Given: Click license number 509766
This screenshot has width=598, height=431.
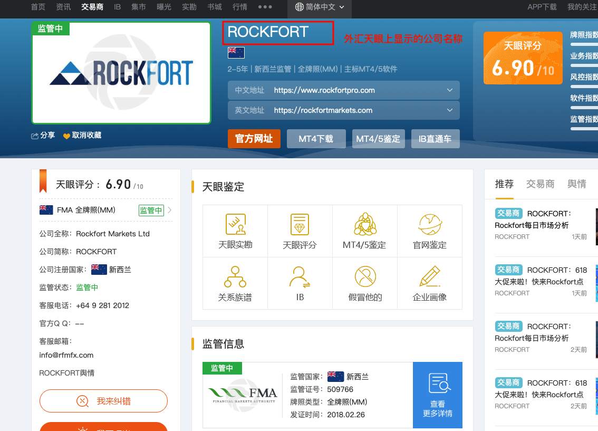Looking at the screenshot, I should (340, 389).
